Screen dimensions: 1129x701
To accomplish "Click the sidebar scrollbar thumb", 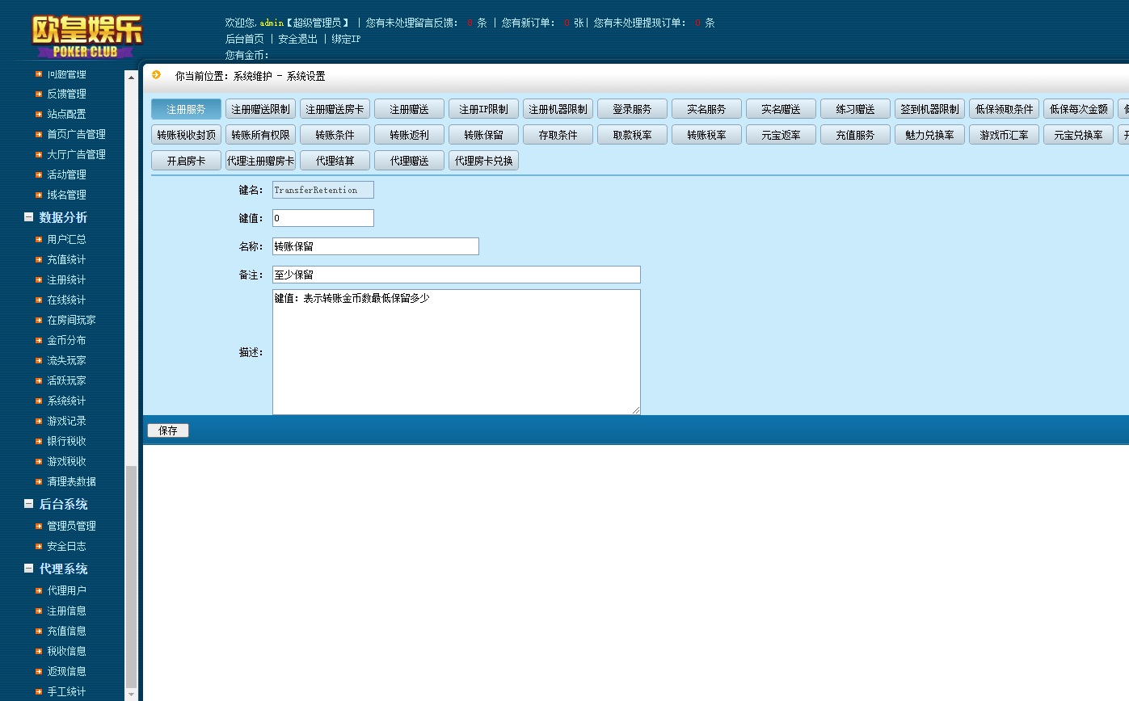I will click(131, 573).
